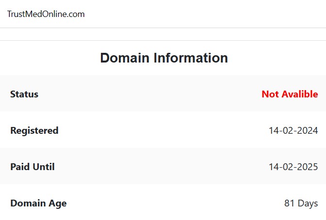The height and width of the screenshot is (220, 326).
Task: Select the Registered row label
Action: [34, 131]
